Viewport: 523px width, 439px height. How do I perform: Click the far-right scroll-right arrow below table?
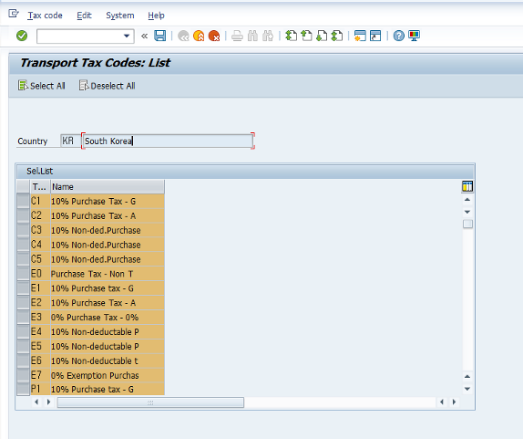click(x=454, y=402)
